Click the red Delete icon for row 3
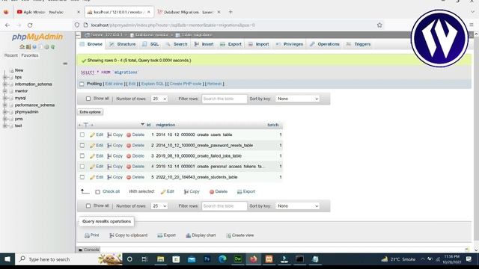Screen dimensions: 479x269 (129, 156)
